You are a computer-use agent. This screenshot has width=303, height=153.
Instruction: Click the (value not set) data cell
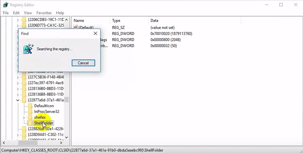(162, 28)
